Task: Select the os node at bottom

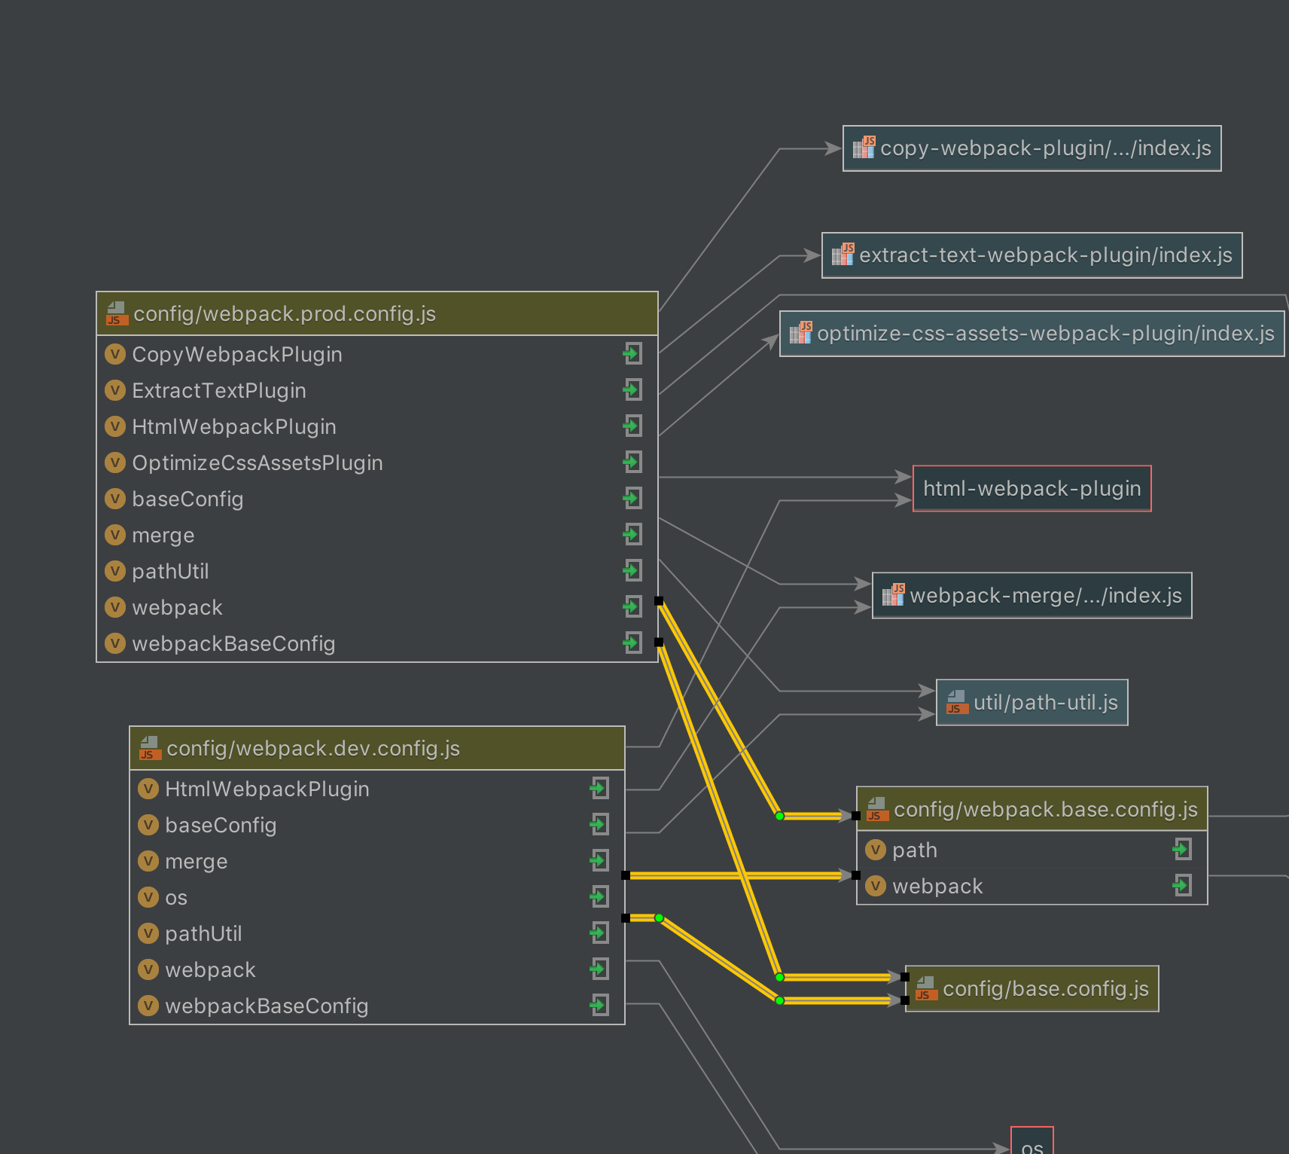Action: pyautogui.click(x=1032, y=1141)
